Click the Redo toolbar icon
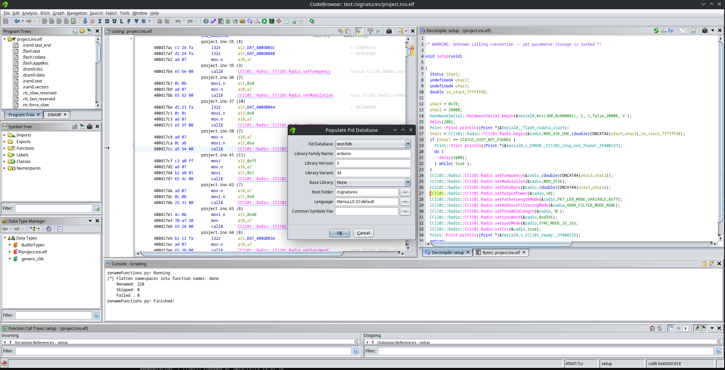The height and width of the screenshot is (370, 725). (190, 21)
